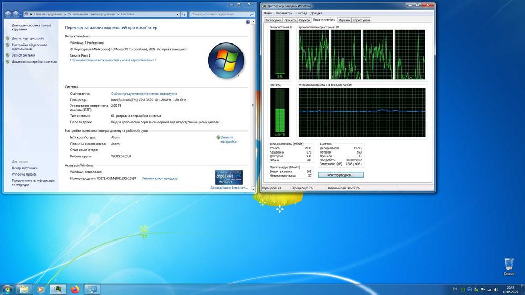The width and height of the screenshot is (525, 295).
Task: Open the Action Center flag tray icon
Action: pos(483,289)
